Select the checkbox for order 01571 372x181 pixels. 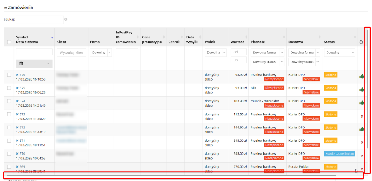(x=9, y=140)
